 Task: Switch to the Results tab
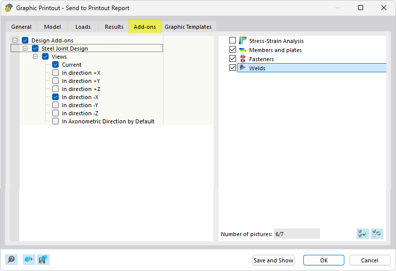pyautogui.click(x=114, y=27)
